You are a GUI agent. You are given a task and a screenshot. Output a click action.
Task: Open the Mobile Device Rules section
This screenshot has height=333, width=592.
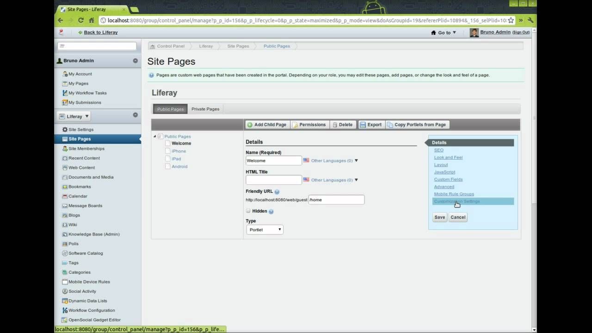click(89, 282)
